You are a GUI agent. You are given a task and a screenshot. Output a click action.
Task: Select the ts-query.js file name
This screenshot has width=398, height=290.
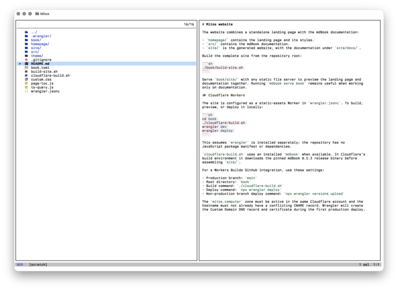[42, 87]
